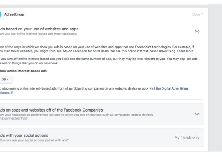The width and height of the screenshot is (222, 157).
Task: Click the No value for interest-based ads
Action: click(x=197, y=31)
